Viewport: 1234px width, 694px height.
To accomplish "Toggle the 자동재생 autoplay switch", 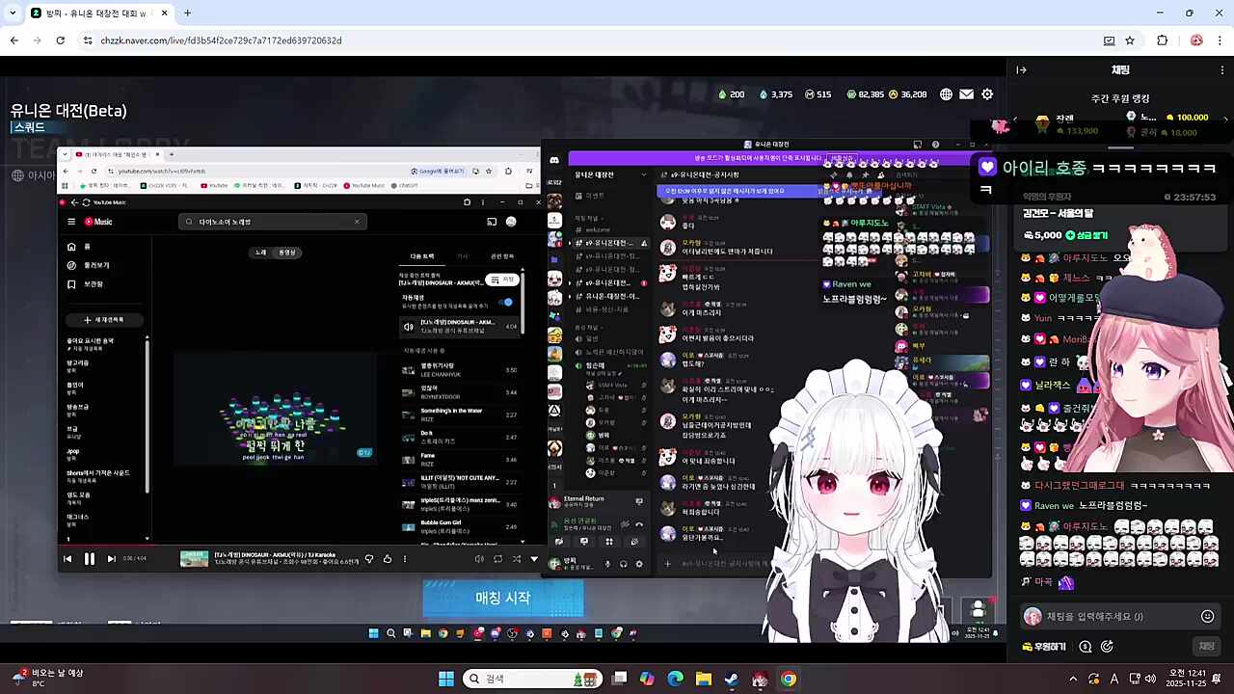I will coord(507,302).
